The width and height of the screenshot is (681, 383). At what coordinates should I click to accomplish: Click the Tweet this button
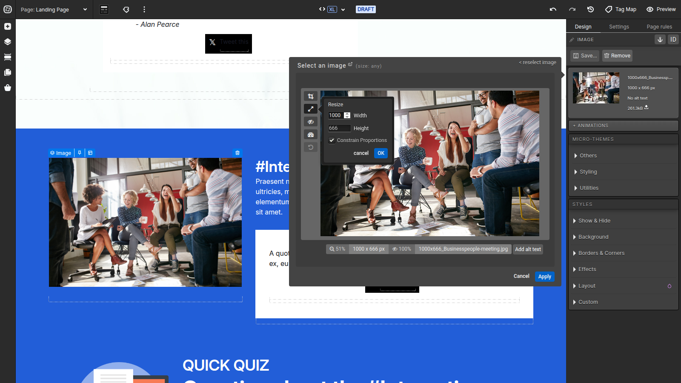[x=229, y=44]
